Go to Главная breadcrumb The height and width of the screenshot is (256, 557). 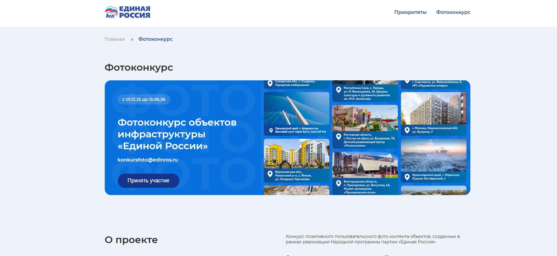coord(115,39)
